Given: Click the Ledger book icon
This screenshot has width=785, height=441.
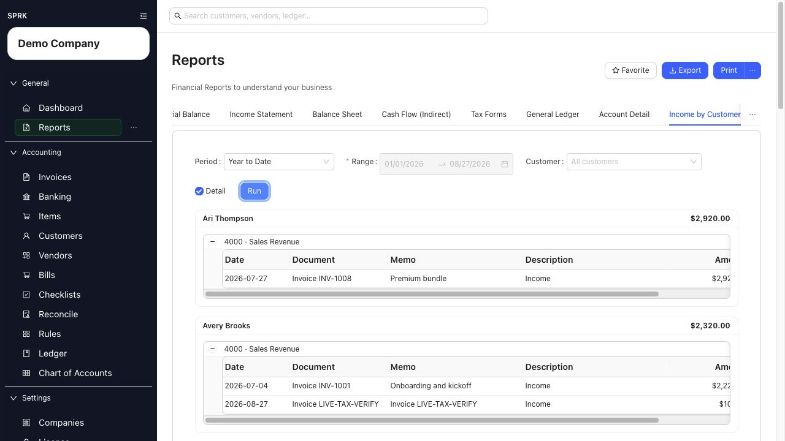Looking at the screenshot, I should 26,353.
